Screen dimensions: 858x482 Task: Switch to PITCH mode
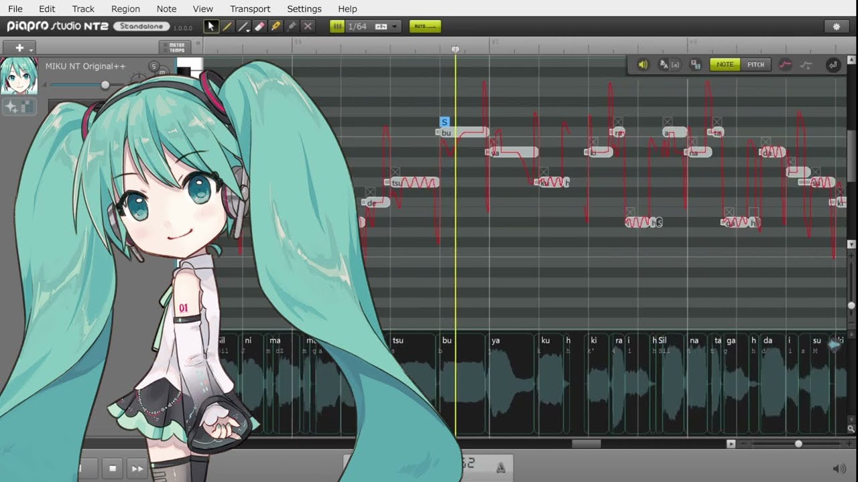[755, 64]
